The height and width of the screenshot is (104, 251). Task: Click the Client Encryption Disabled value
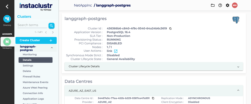[x=194, y=102]
